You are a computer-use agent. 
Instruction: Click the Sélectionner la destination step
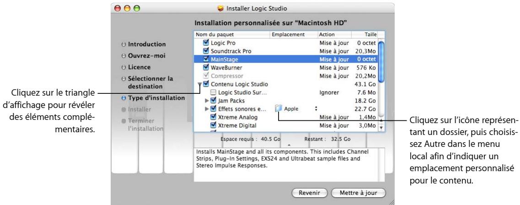click(150, 83)
